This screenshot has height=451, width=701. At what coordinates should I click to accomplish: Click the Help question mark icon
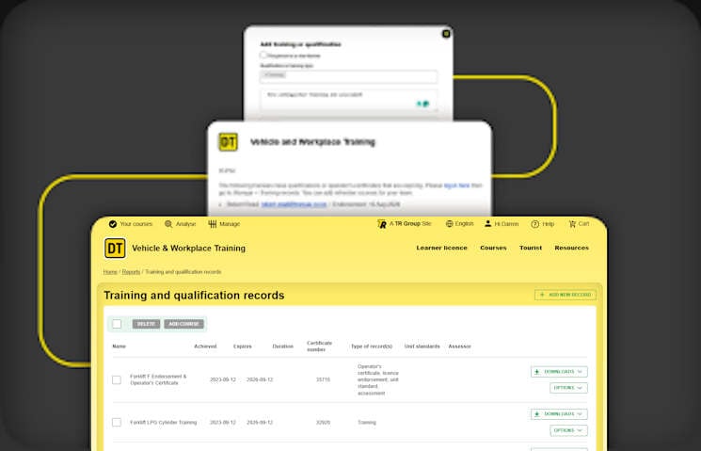[534, 224]
